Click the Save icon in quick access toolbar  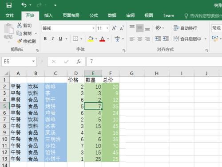click(9, 5)
